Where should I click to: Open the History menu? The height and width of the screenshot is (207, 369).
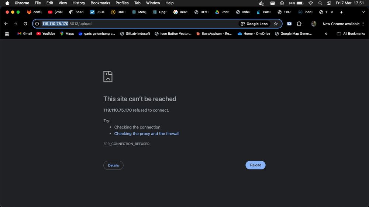[x=79, y=3]
